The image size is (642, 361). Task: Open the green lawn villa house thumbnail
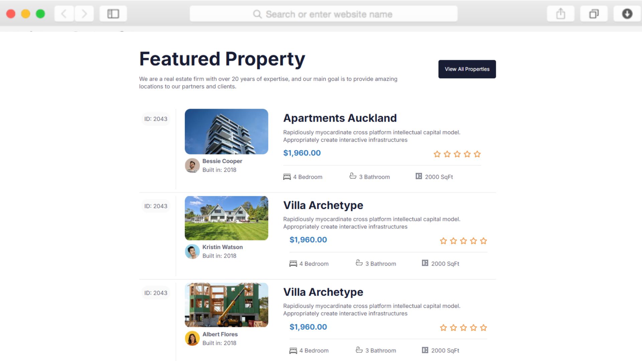(x=226, y=218)
